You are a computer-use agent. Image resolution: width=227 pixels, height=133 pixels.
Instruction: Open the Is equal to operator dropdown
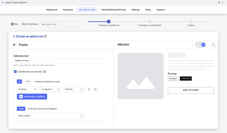pos(50,89)
